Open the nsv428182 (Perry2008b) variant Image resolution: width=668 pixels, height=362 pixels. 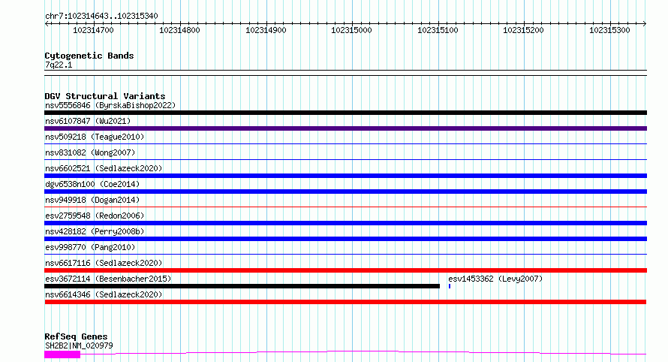[95, 231]
